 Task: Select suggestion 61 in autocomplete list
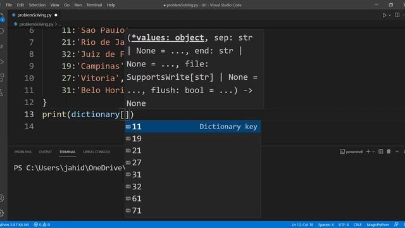click(x=192, y=198)
